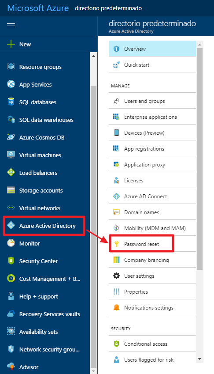
Task: Click the Cost Management icon
Action: pos(11,278)
